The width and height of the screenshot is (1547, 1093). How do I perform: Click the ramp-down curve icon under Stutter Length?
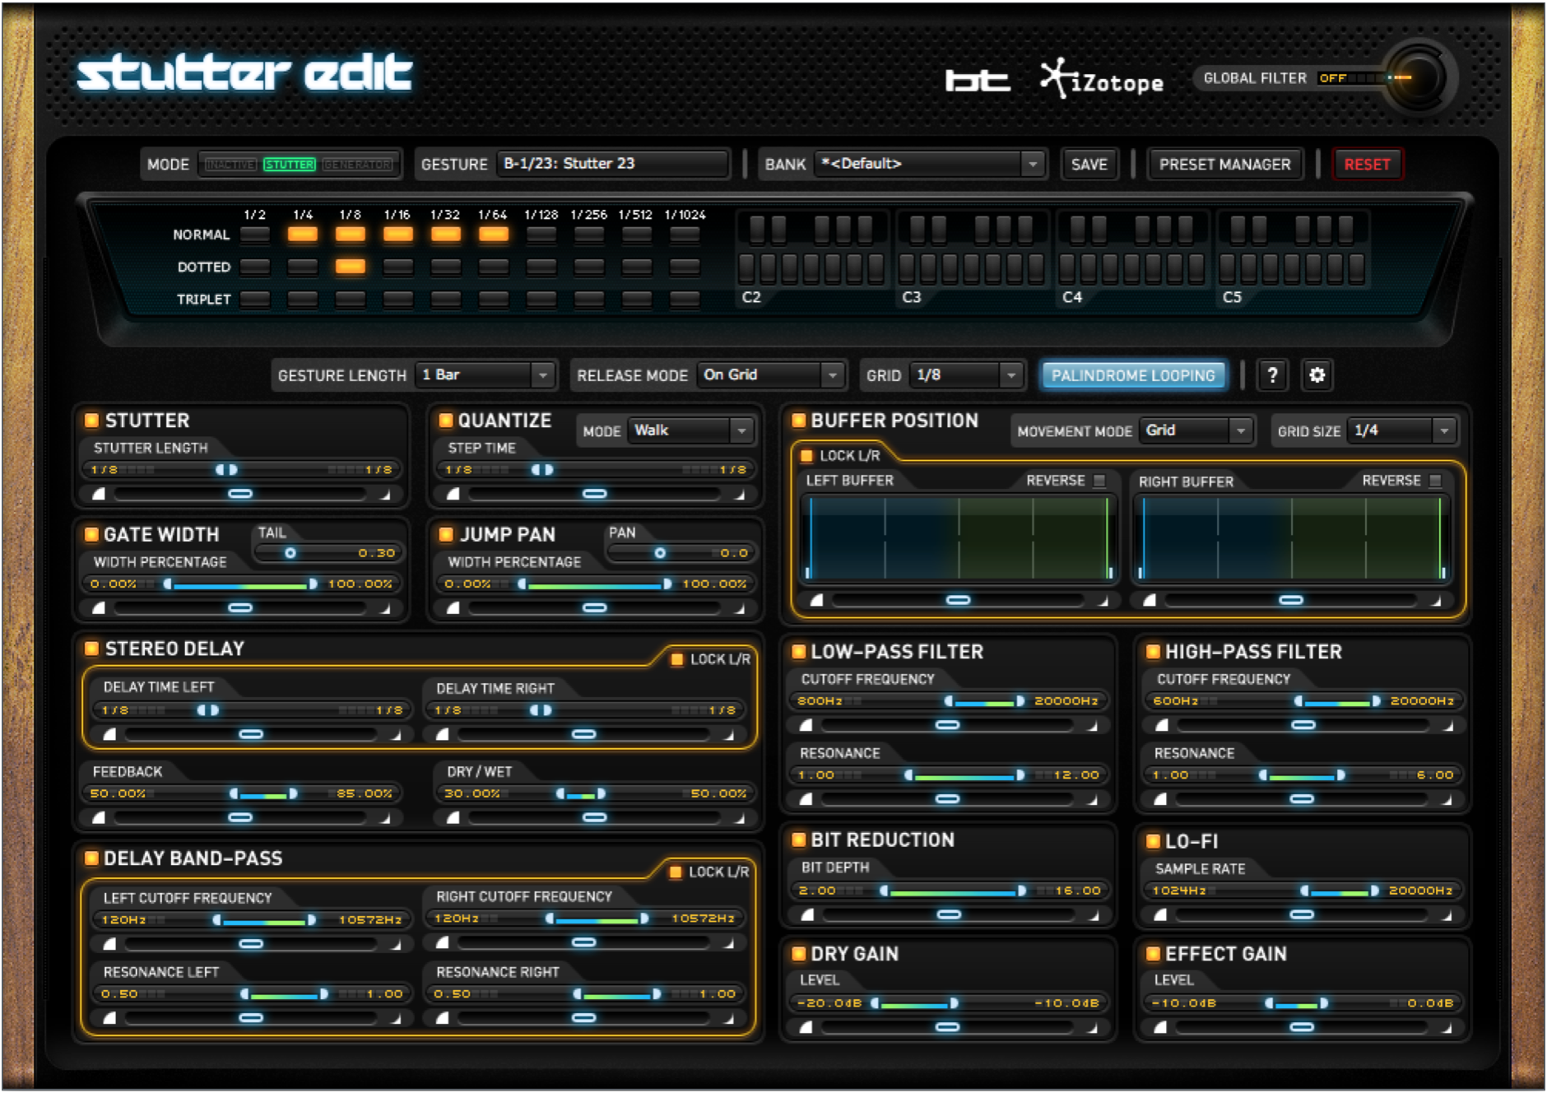pyautogui.click(x=384, y=495)
